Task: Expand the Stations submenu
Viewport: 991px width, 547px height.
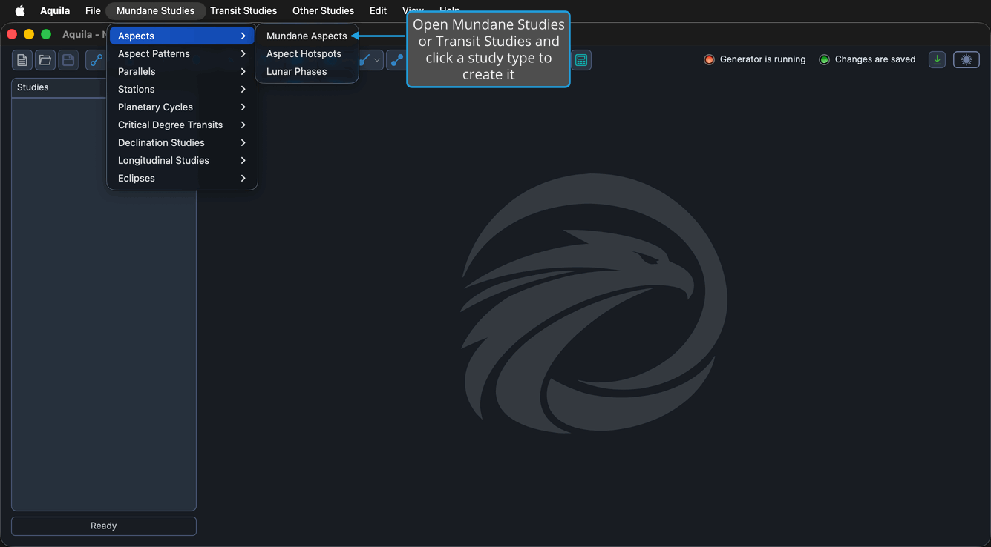Action: 182,89
